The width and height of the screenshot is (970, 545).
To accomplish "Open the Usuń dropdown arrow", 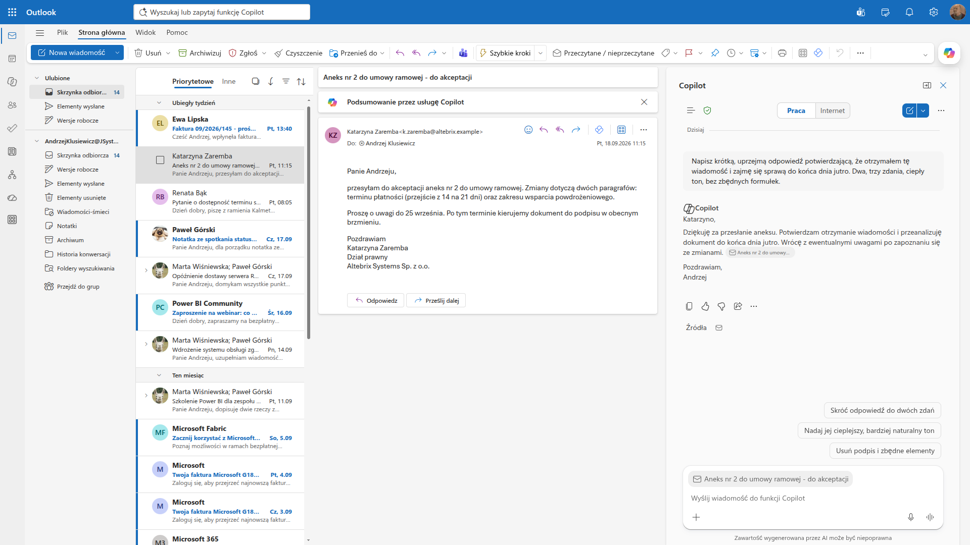I will click(x=168, y=53).
